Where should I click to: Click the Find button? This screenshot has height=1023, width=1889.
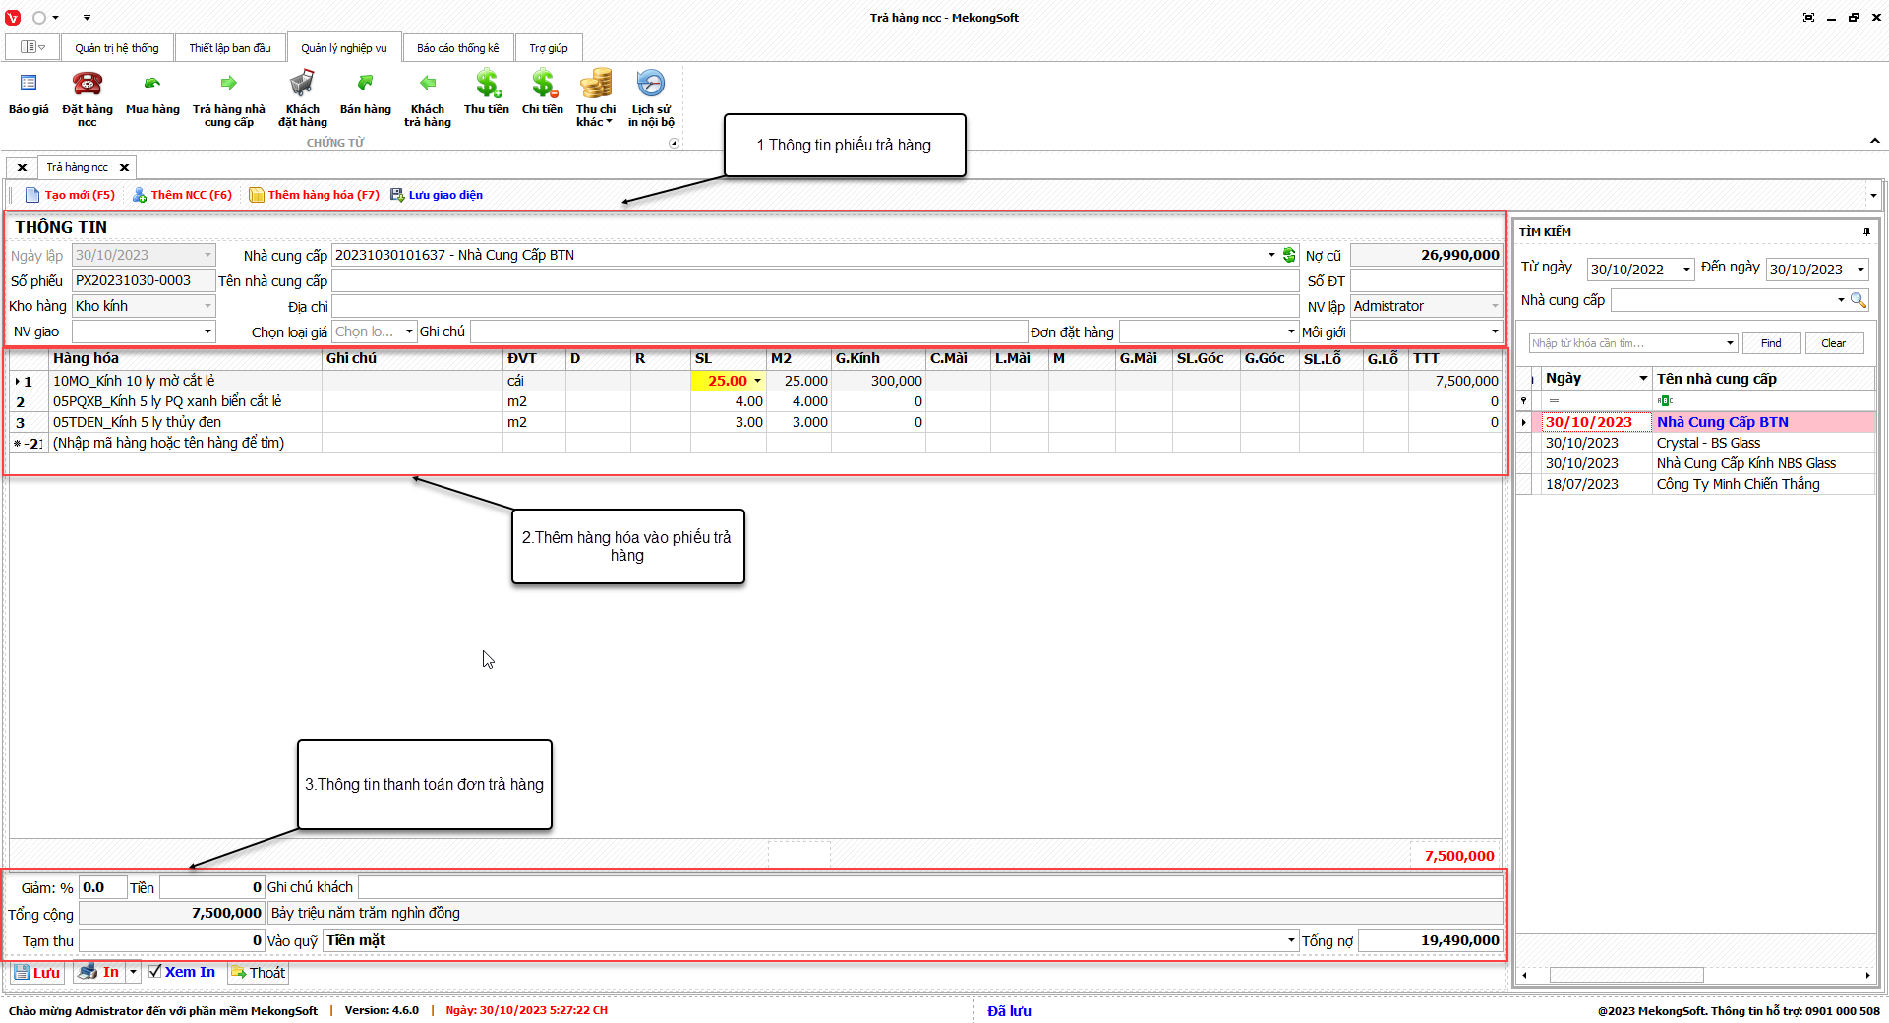tap(1771, 343)
